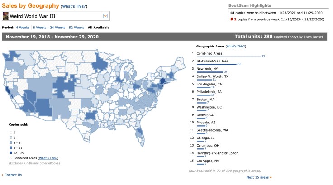
Task: Open the Contact Us link
Action: pos(13,175)
